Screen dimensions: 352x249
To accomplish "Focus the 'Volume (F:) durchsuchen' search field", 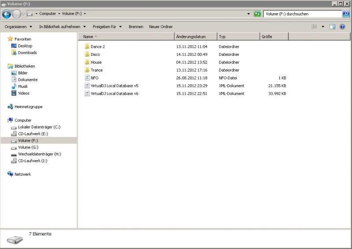I will (x=302, y=14).
